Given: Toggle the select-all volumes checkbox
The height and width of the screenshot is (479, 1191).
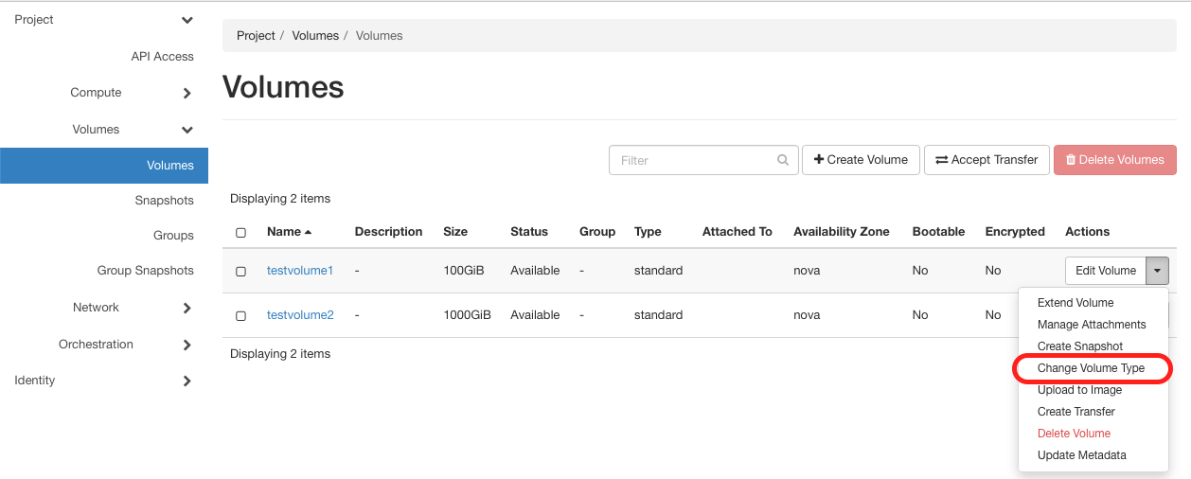Looking at the screenshot, I should (240, 232).
